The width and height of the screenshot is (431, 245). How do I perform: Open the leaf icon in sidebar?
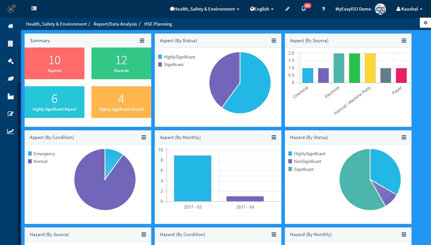11,79
